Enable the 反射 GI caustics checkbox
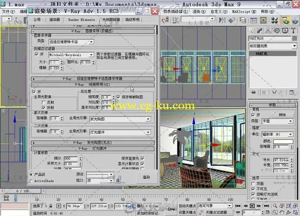The height and width of the screenshot is (216, 300). point(43,102)
